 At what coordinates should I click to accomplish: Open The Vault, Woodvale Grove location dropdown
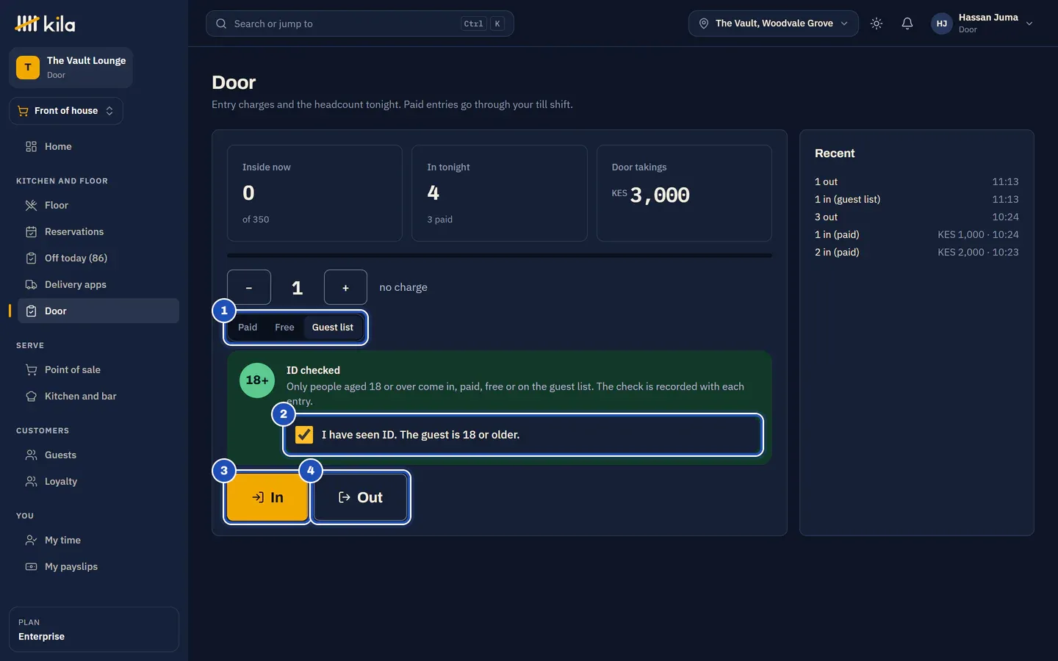(x=773, y=24)
